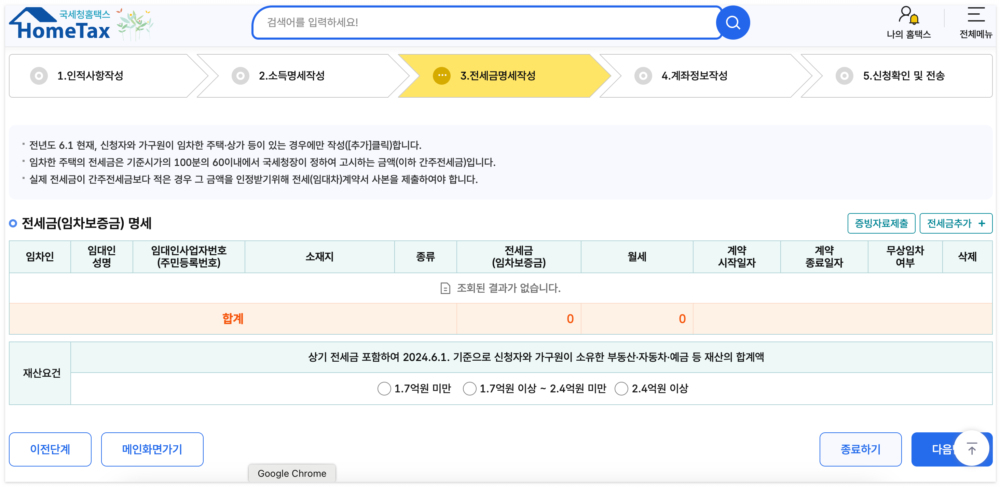Click the 삭제 column header
The width and height of the screenshot is (1001, 487).
tap(967, 257)
